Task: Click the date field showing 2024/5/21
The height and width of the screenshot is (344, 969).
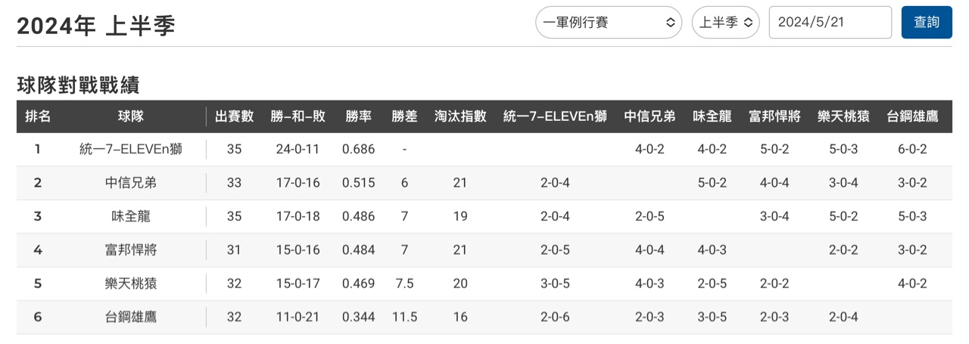Action: tap(830, 23)
